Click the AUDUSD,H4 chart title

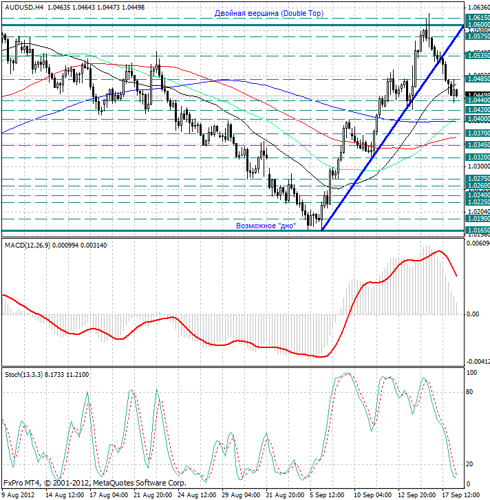click(24, 7)
